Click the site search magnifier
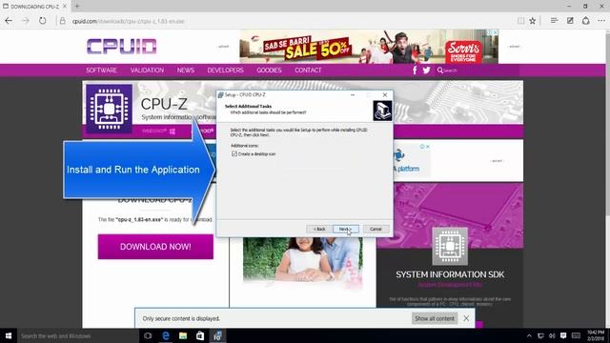 pos(440,71)
